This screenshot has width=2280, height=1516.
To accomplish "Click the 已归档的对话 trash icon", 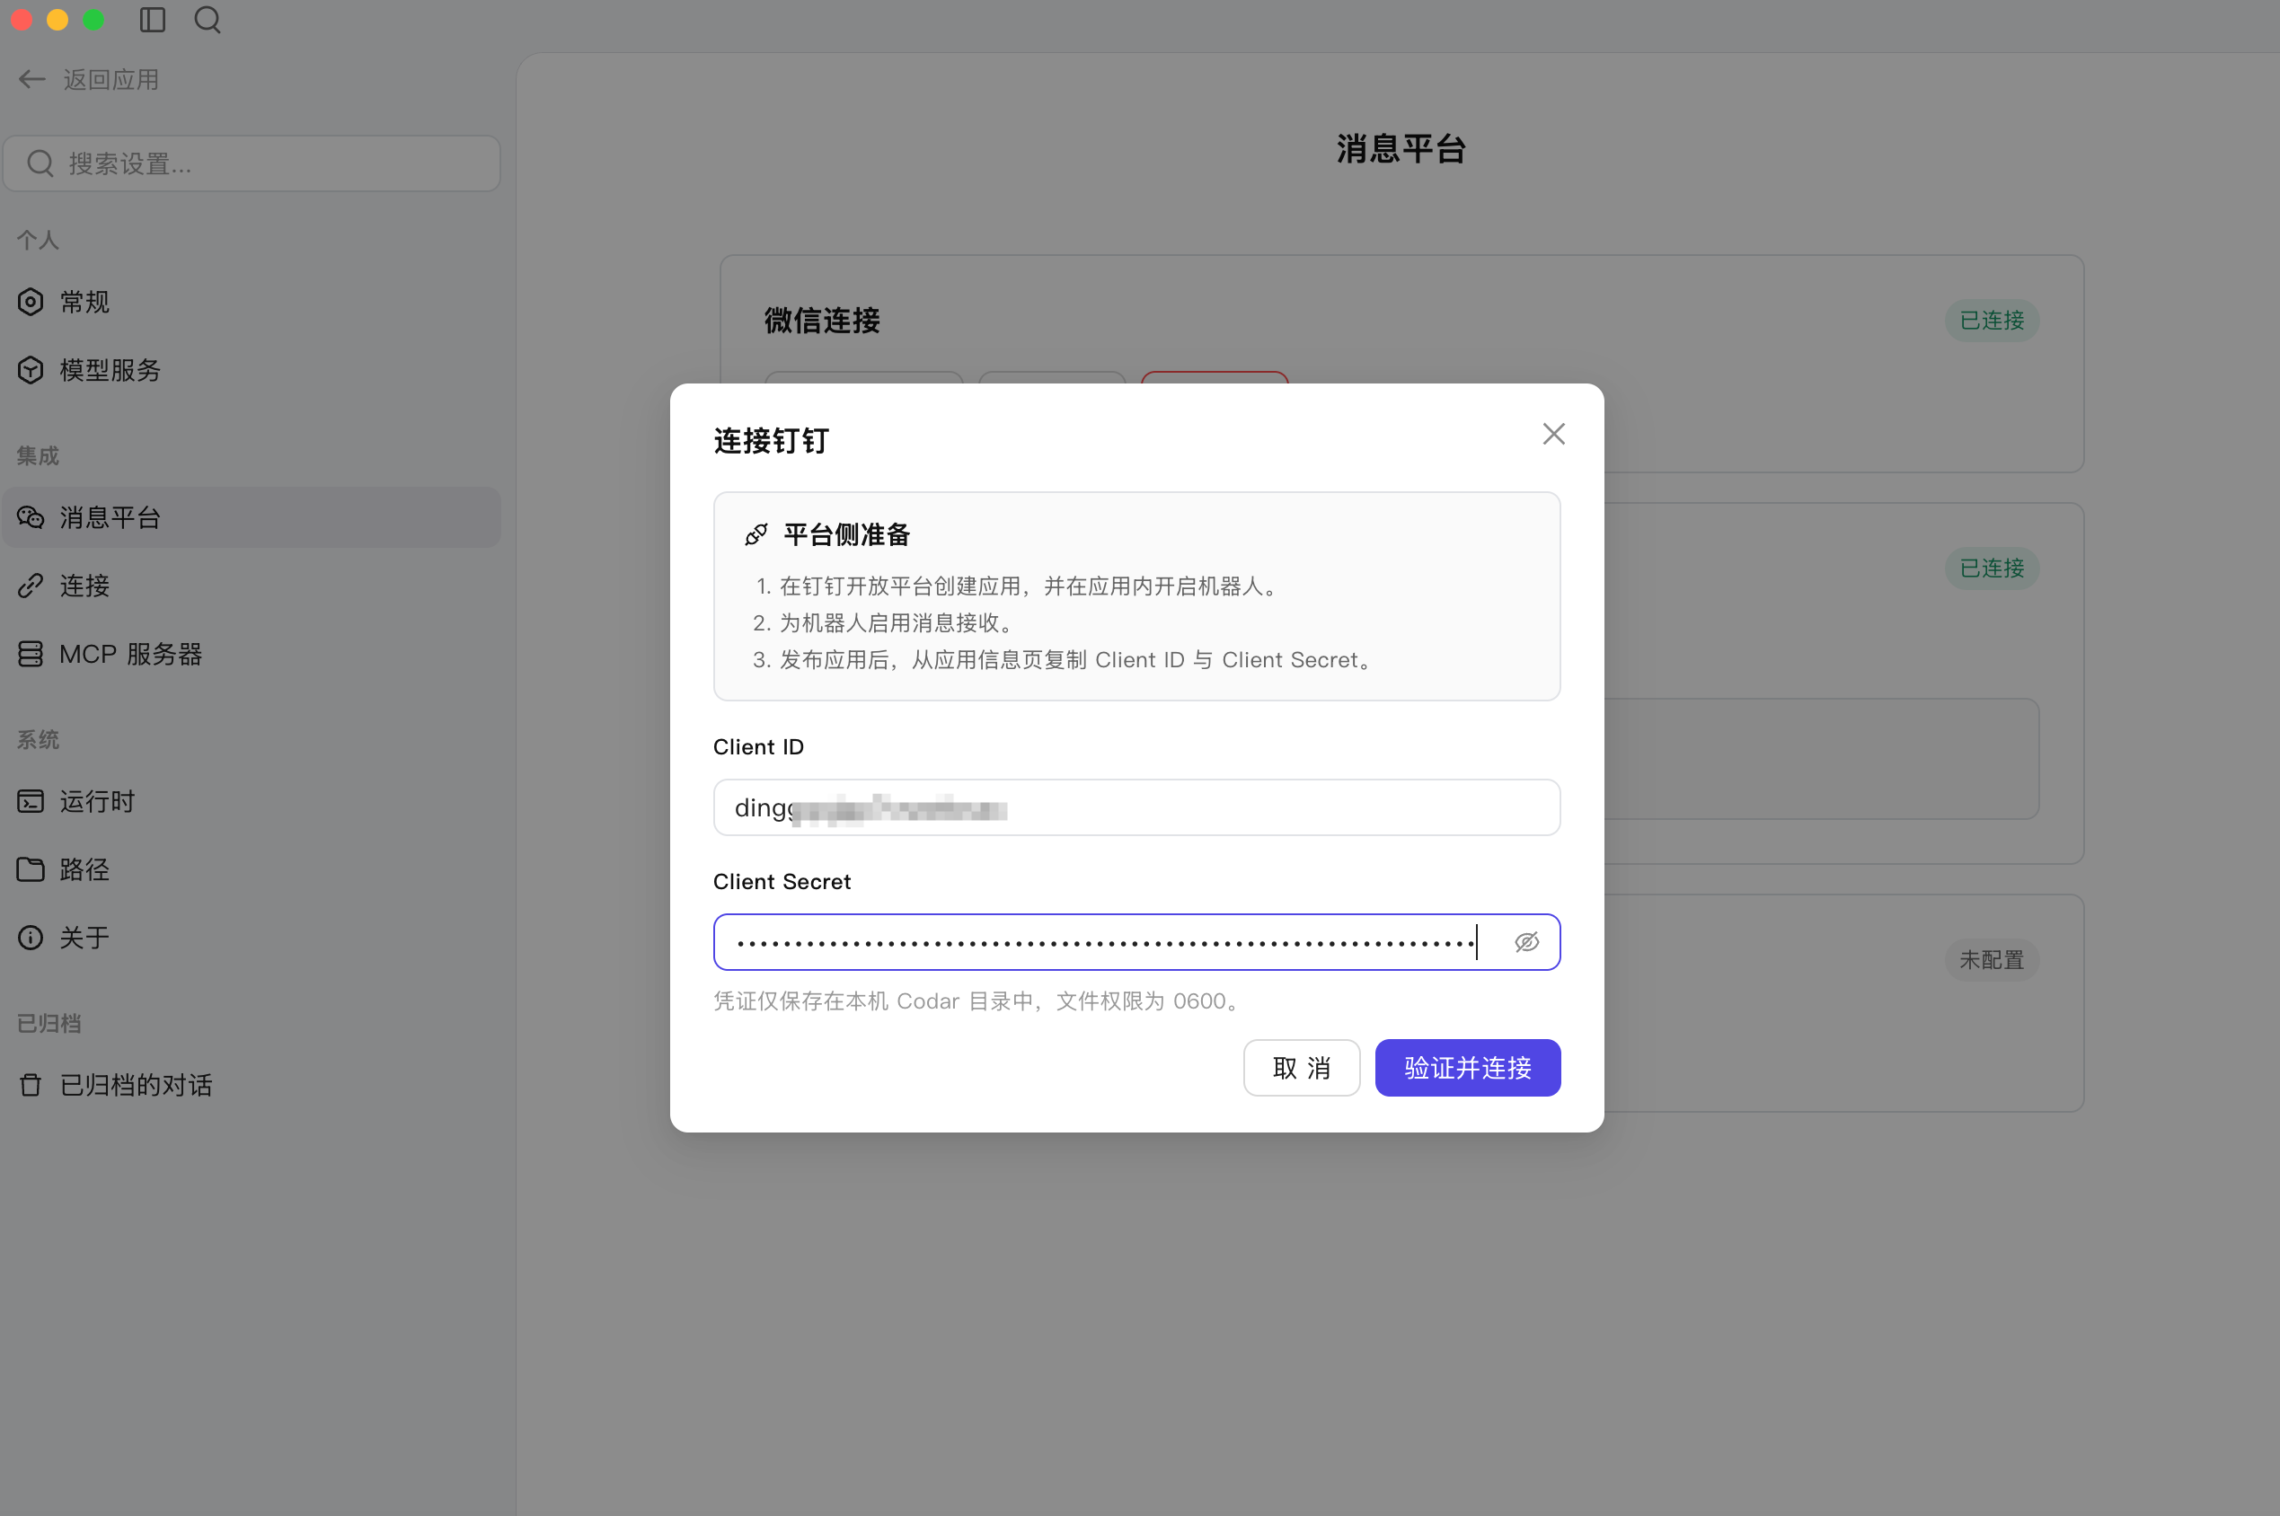I will coord(31,1085).
